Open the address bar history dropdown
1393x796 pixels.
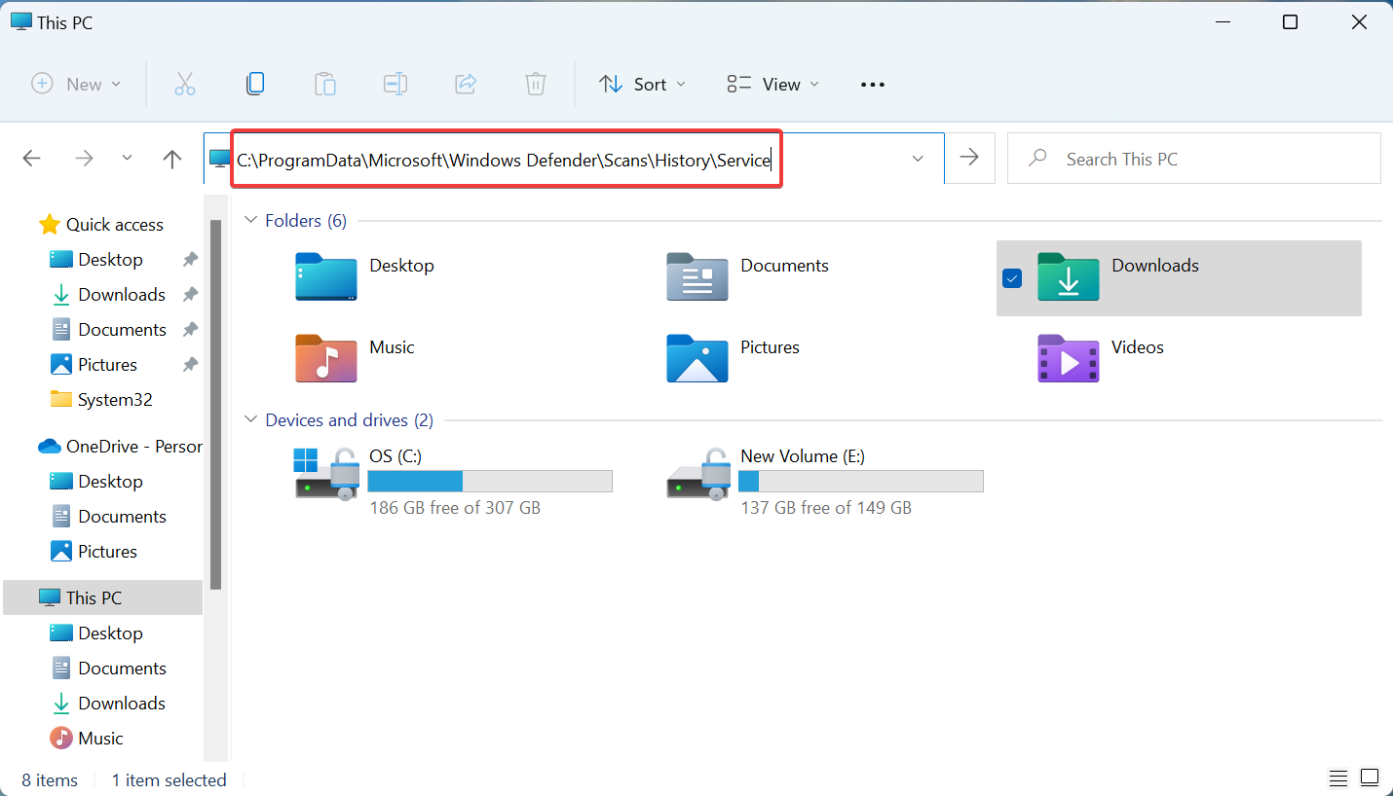pyautogui.click(x=917, y=159)
